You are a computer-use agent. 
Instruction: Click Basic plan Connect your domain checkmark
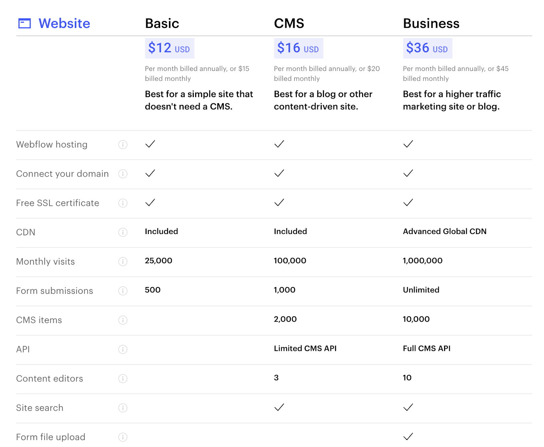point(150,173)
